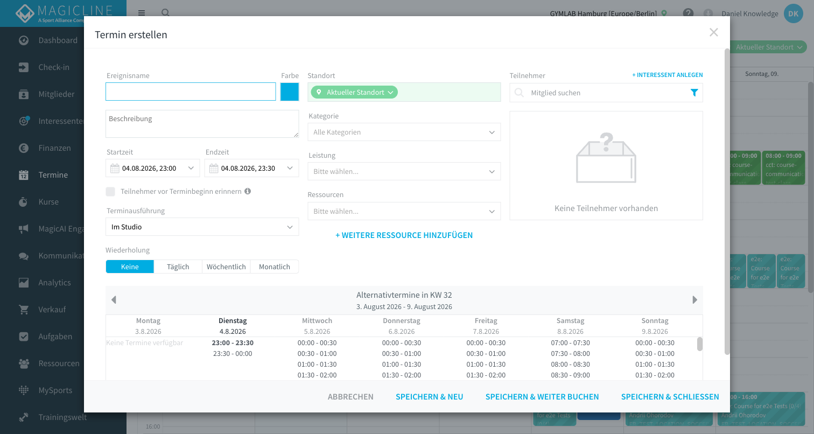Go to next week of Alternativtermine
This screenshot has height=434, width=814.
[x=695, y=300]
